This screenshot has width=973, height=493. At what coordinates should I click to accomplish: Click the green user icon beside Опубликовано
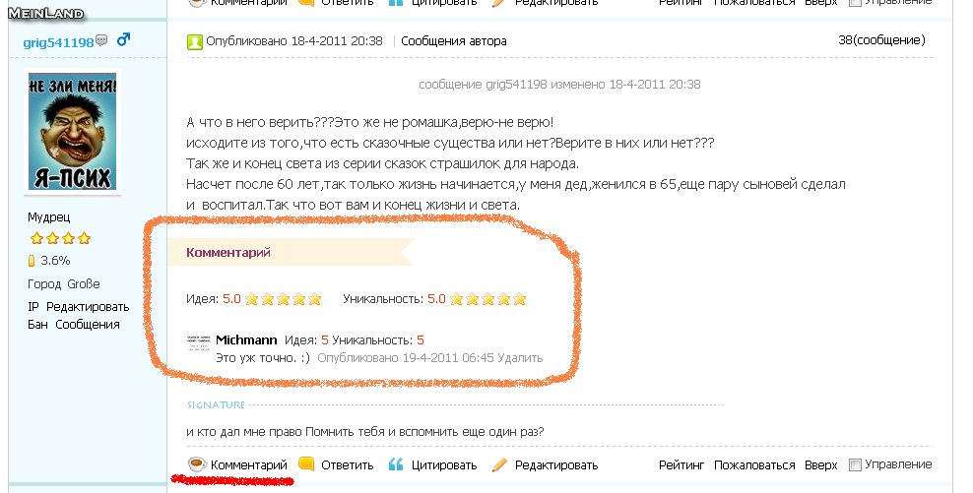click(194, 41)
